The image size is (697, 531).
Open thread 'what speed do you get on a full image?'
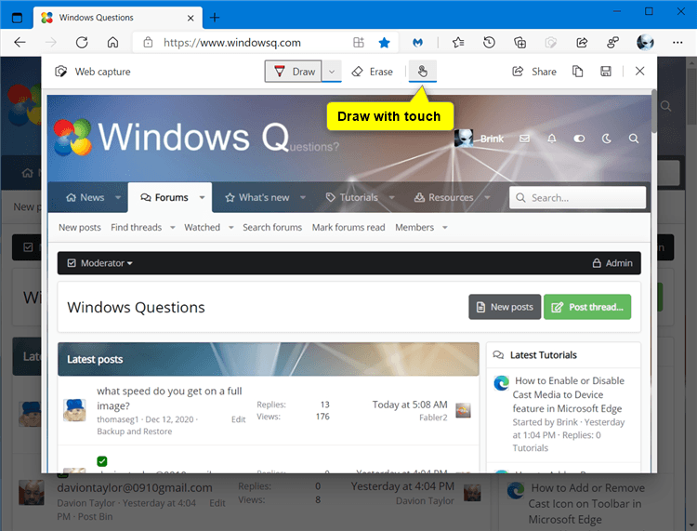pos(169,398)
